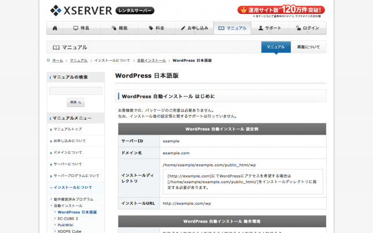Follow the マニュアル breadcrumb link
The width and height of the screenshot is (373, 233).
click(79, 61)
